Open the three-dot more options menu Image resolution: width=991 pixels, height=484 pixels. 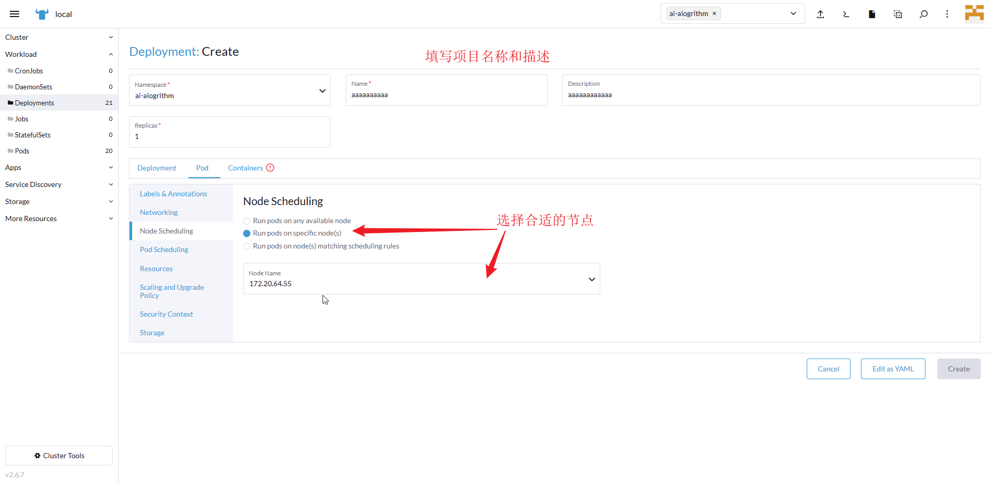(947, 14)
